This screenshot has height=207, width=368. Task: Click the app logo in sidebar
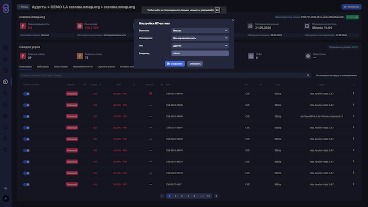pos(6,8)
